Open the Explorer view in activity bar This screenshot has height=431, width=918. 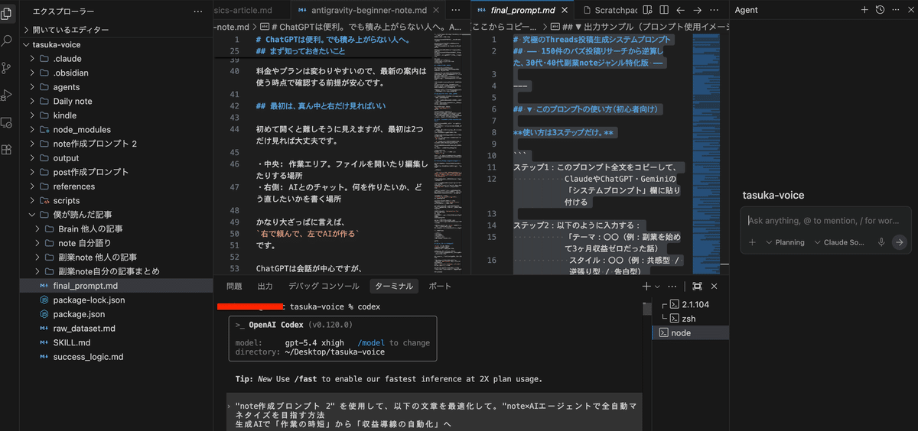pyautogui.click(x=8, y=13)
